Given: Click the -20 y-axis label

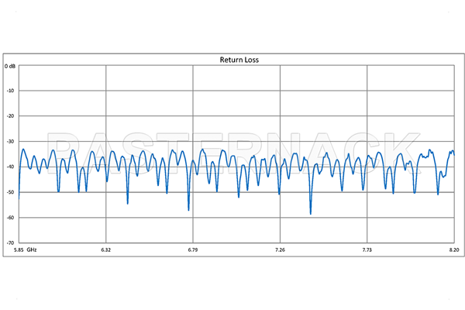Looking at the screenshot, I should click(x=11, y=117).
